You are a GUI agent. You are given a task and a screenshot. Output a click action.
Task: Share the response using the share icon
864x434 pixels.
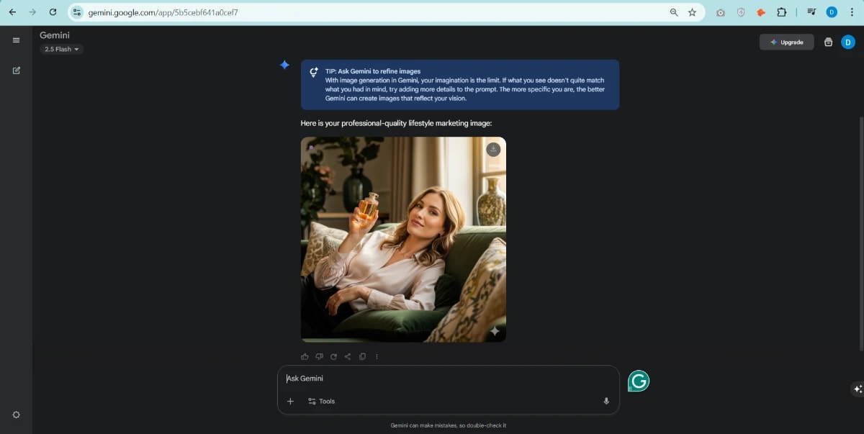pyautogui.click(x=348, y=356)
